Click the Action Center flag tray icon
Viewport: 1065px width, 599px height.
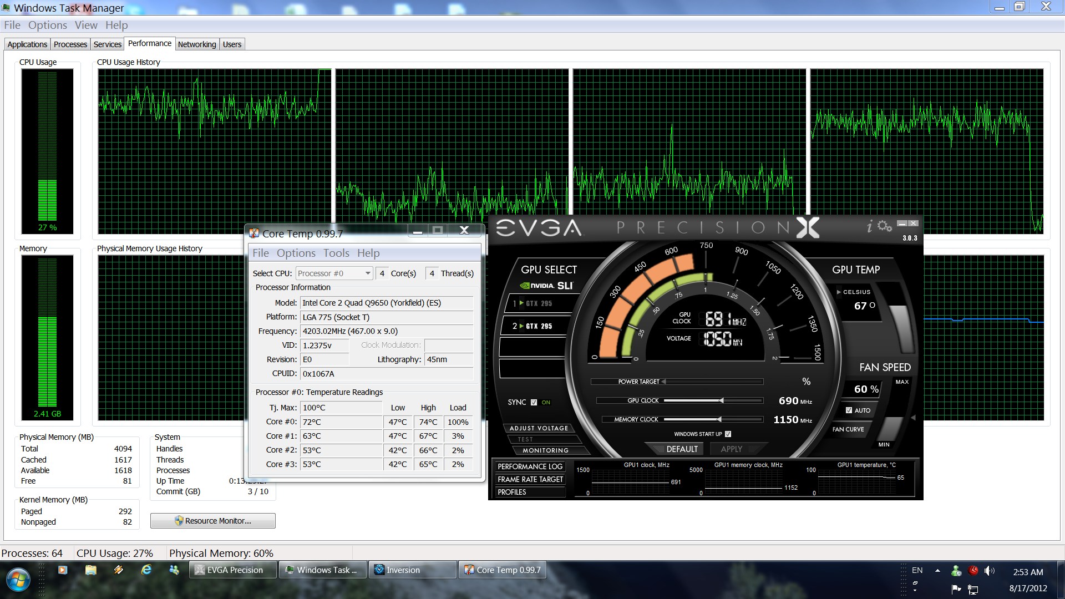pos(956,588)
